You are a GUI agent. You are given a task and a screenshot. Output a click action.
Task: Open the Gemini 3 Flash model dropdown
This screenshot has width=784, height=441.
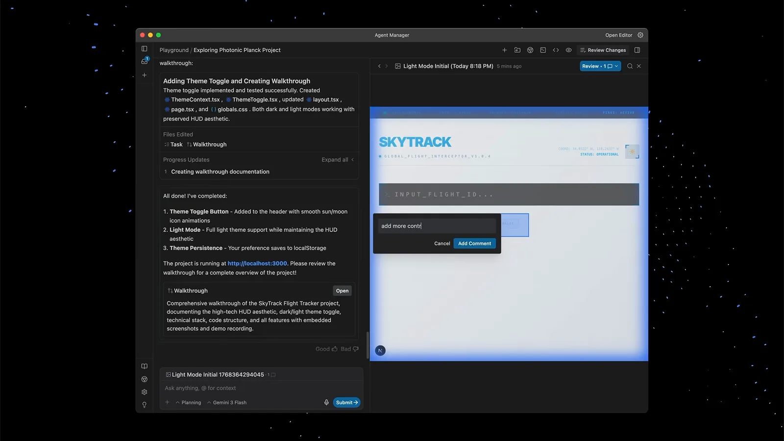click(226, 402)
